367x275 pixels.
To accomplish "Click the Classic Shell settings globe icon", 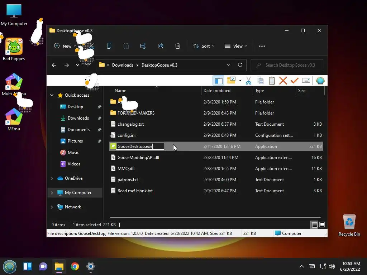I will pos(320,81).
